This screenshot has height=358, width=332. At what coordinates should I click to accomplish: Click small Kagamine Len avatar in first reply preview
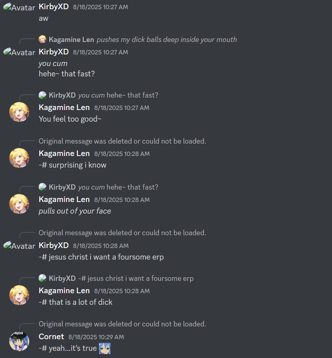coord(42,40)
